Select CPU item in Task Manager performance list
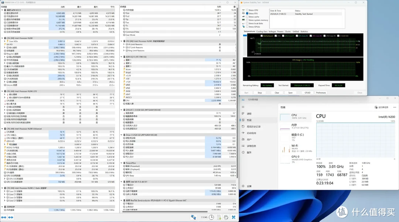Image resolution: width=399 pixels, height=222 pixels. point(296,117)
